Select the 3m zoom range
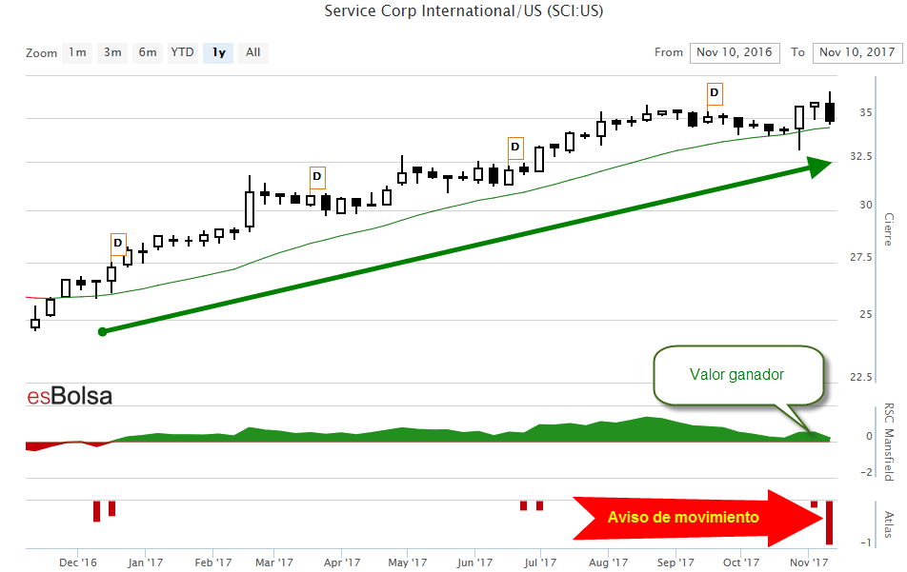This screenshot has height=572, width=907. pos(112,52)
